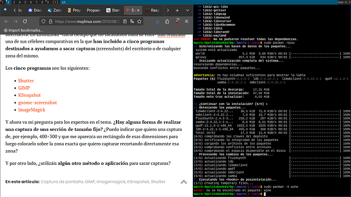Switch to the Rasp tab
Viewport: 351px width, 197px height.
pyautogui.click(x=153, y=10)
